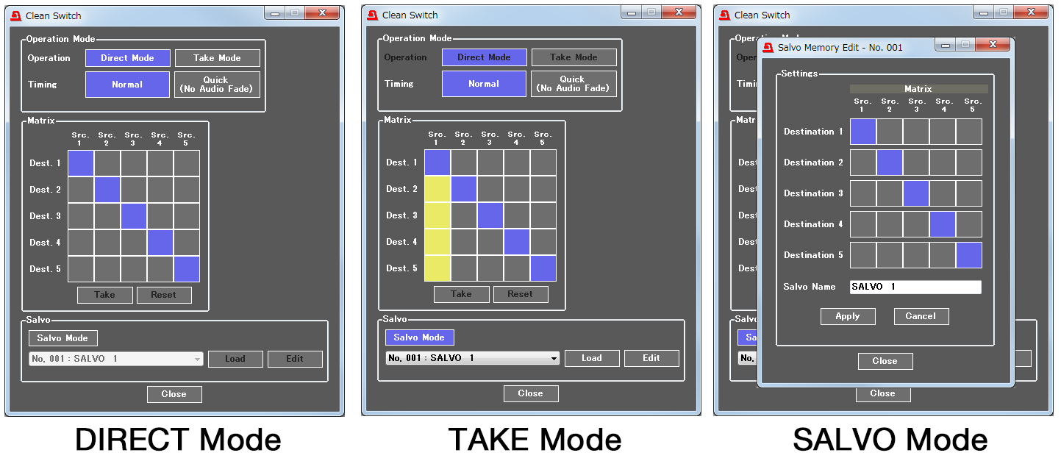Screen dimensions: 1061x461
Task: Click Clean Switch icon in DIRECT Mode window title bar
Action: (15, 15)
